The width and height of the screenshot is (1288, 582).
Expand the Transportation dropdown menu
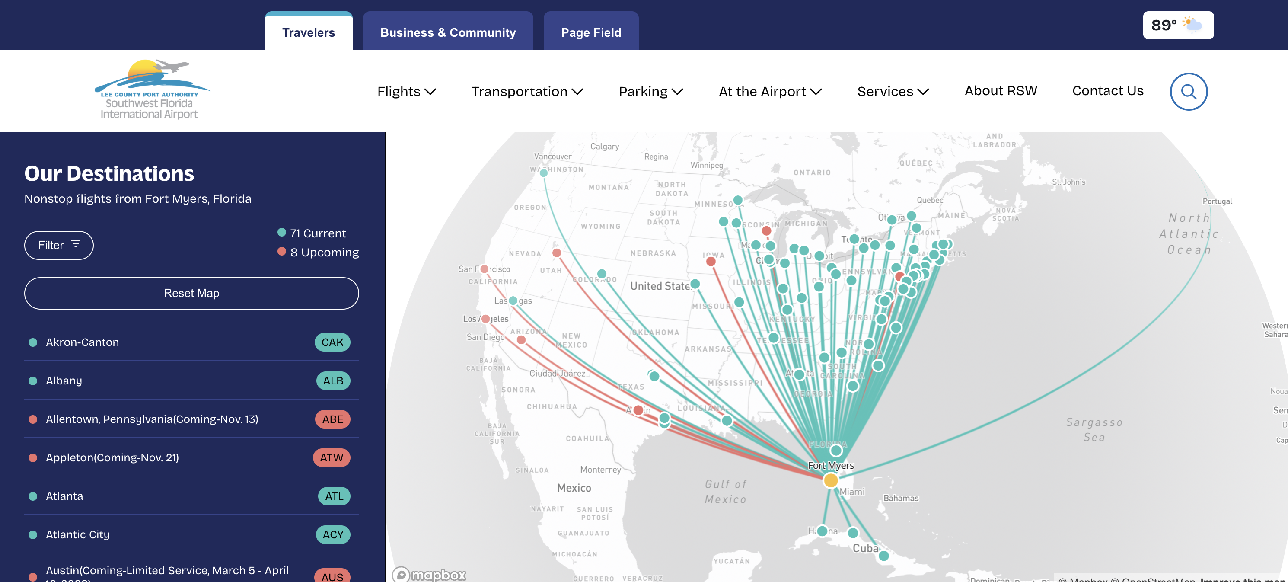pyautogui.click(x=526, y=92)
